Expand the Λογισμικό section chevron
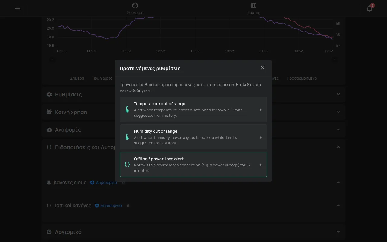The height and width of the screenshot is (242, 387). (x=338, y=232)
